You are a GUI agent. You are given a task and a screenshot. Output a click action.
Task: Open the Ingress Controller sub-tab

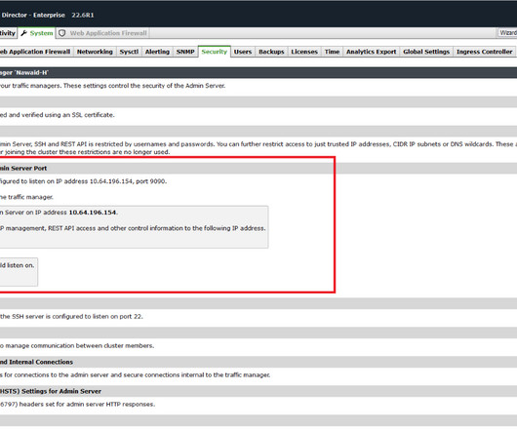(x=485, y=52)
